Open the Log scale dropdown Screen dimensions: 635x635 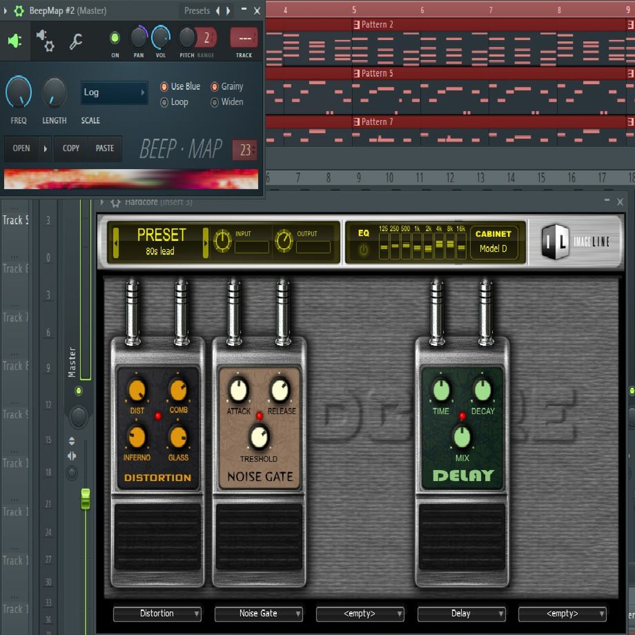click(114, 92)
